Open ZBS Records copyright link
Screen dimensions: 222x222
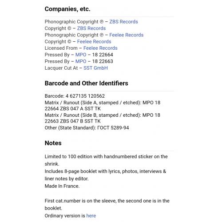pos(91,28)
